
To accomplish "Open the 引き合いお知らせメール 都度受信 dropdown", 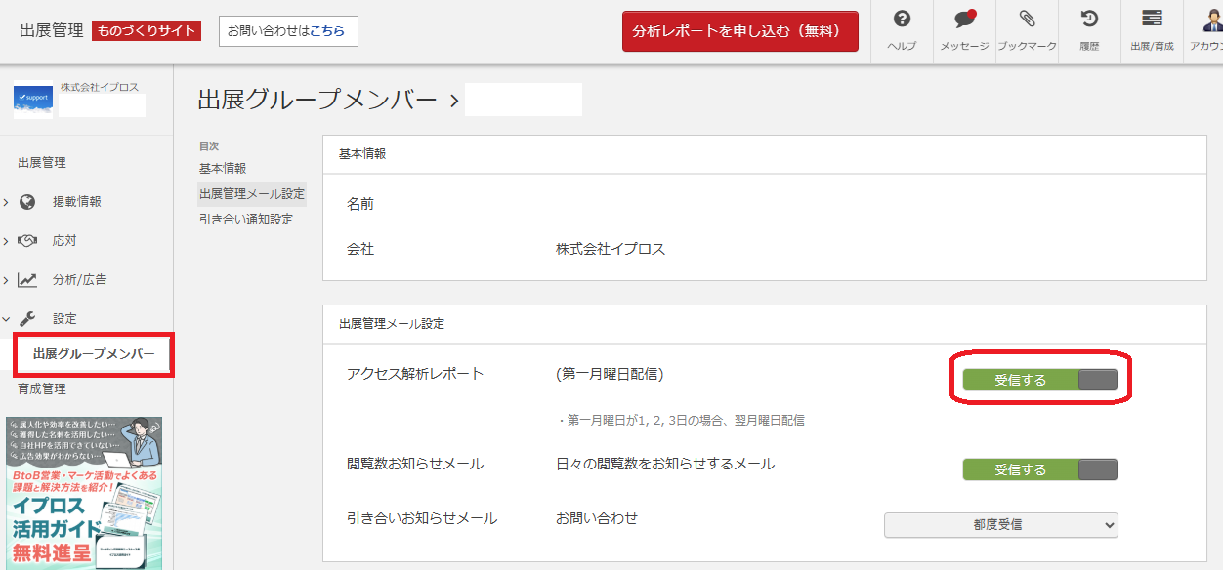I will (x=1000, y=525).
